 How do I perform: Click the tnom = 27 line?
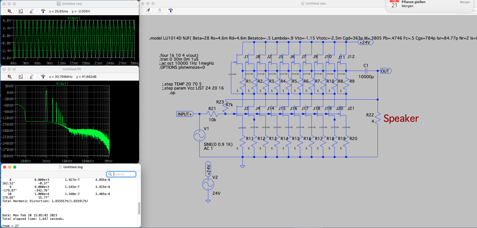[x=10, y=226]
